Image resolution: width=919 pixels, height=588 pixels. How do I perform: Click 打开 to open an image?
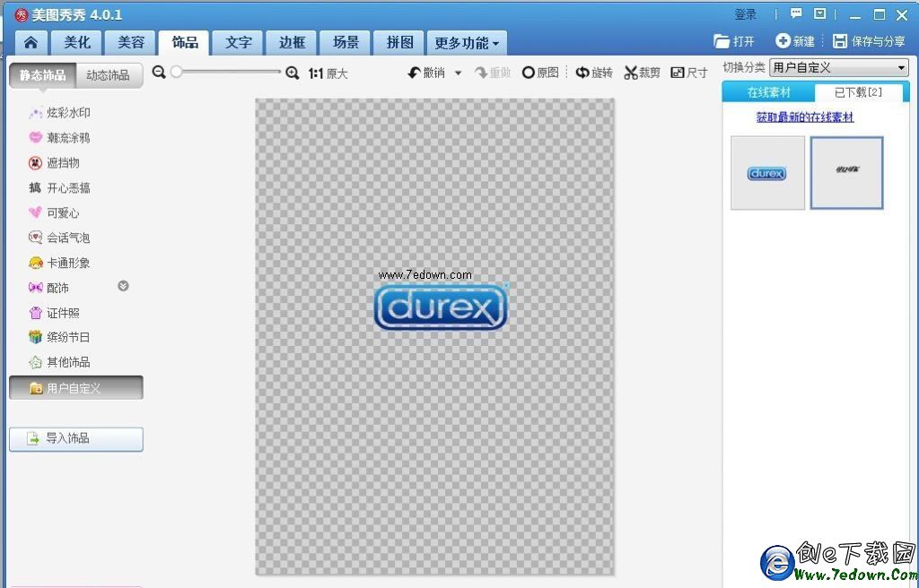click(734, 41)
